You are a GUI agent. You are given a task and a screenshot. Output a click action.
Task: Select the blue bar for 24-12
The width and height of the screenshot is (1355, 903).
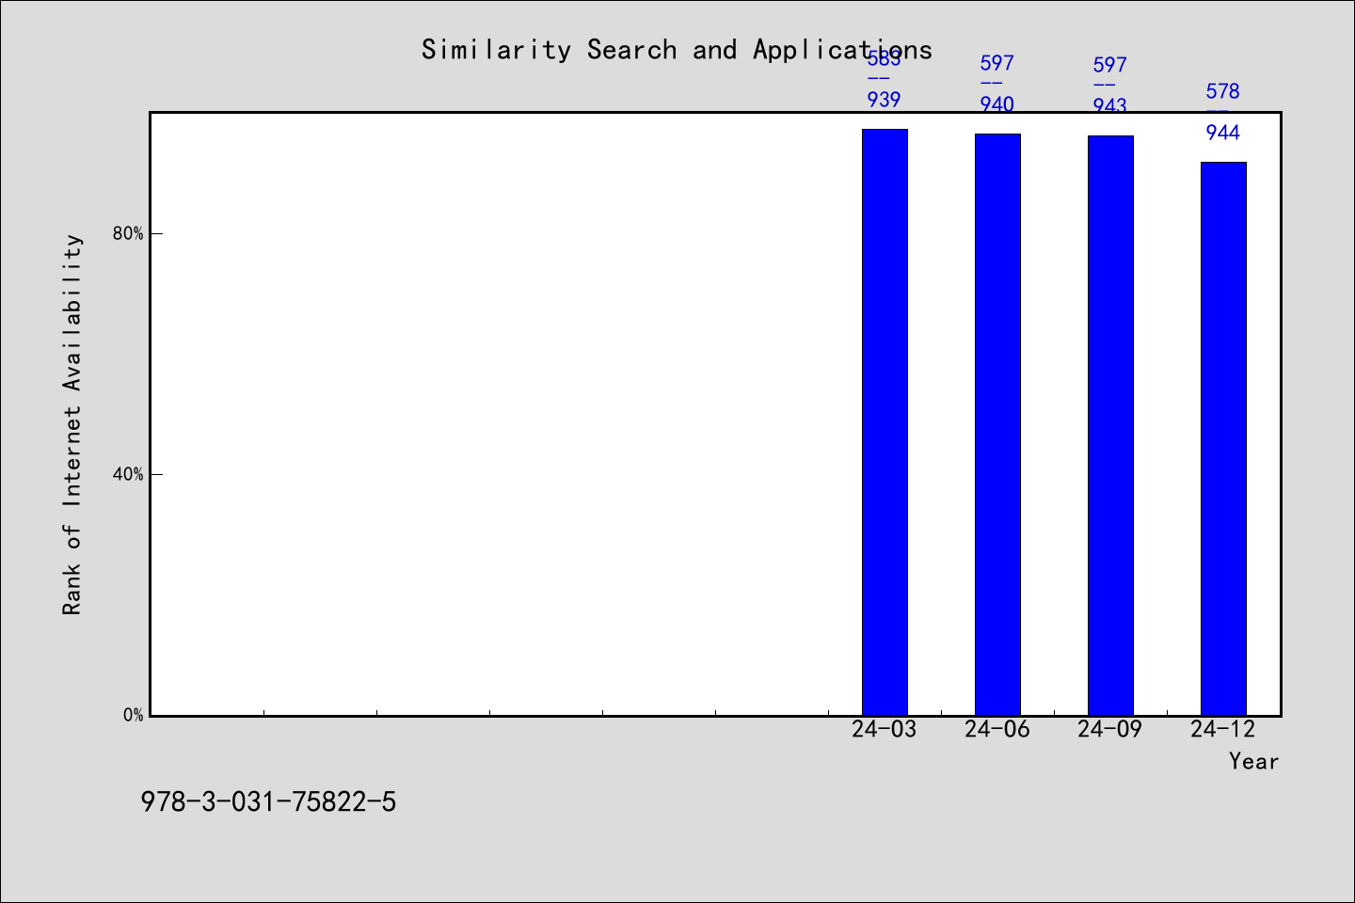tap(1223, 438)
